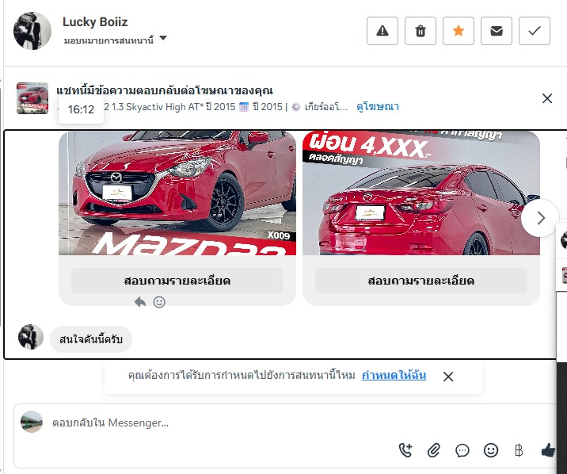React to message with smiley icon
This screenshot has width=567, height=474.
click(x=159, y=302)
